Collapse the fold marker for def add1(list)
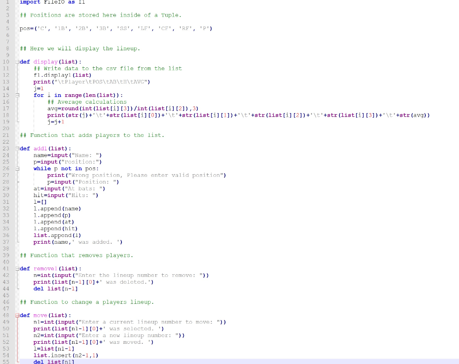The image size is (459, 364). (x=17, y=149)
